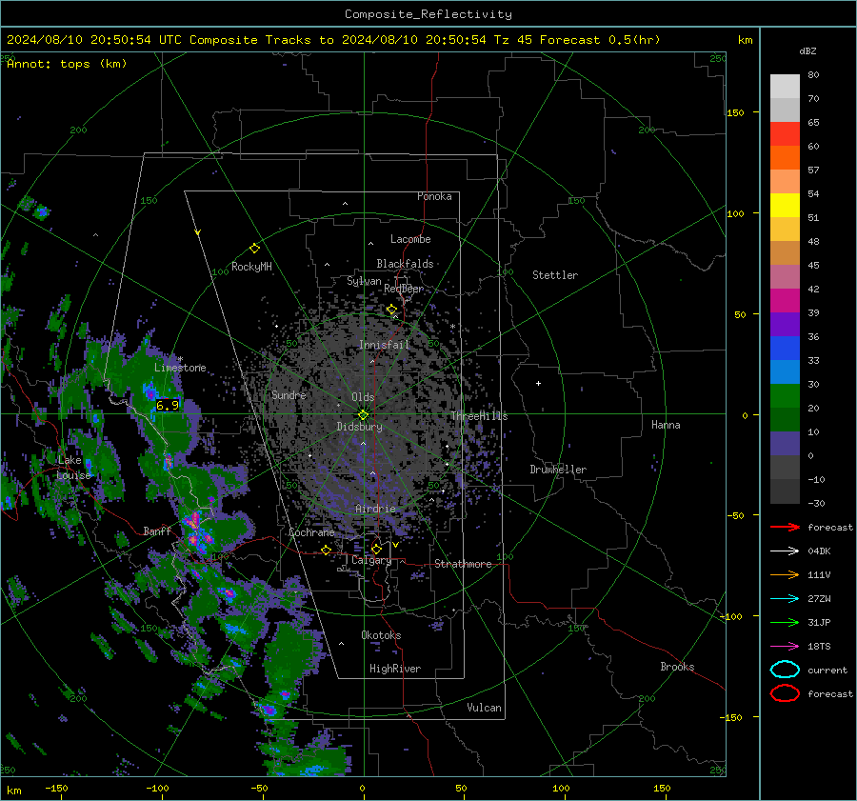Click the Sundre label
The height and width of the screenshot is (801, 857).
(289, 394)
